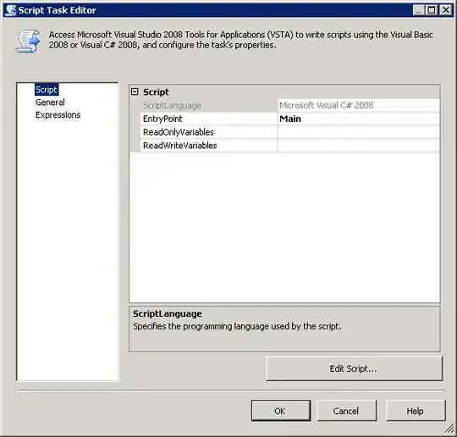This screenshot has height=437, width=457.
Task: Select the Script page in left list
Action: click(47, 90)
